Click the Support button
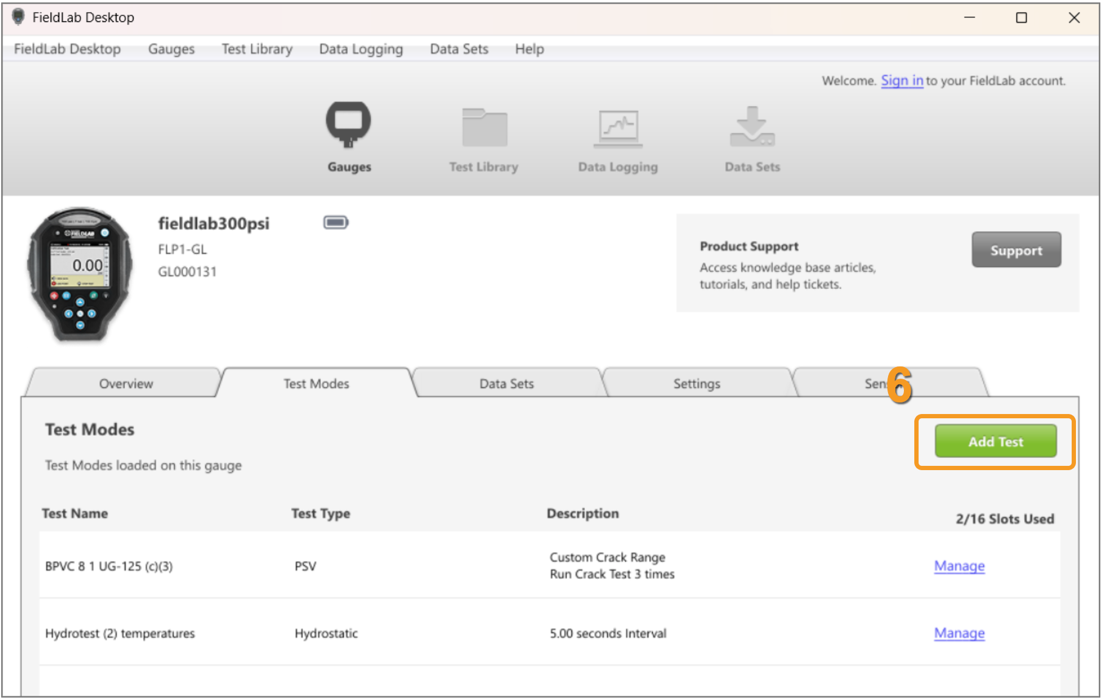This screenshot has height=700, width=1104. point(1016,250)
